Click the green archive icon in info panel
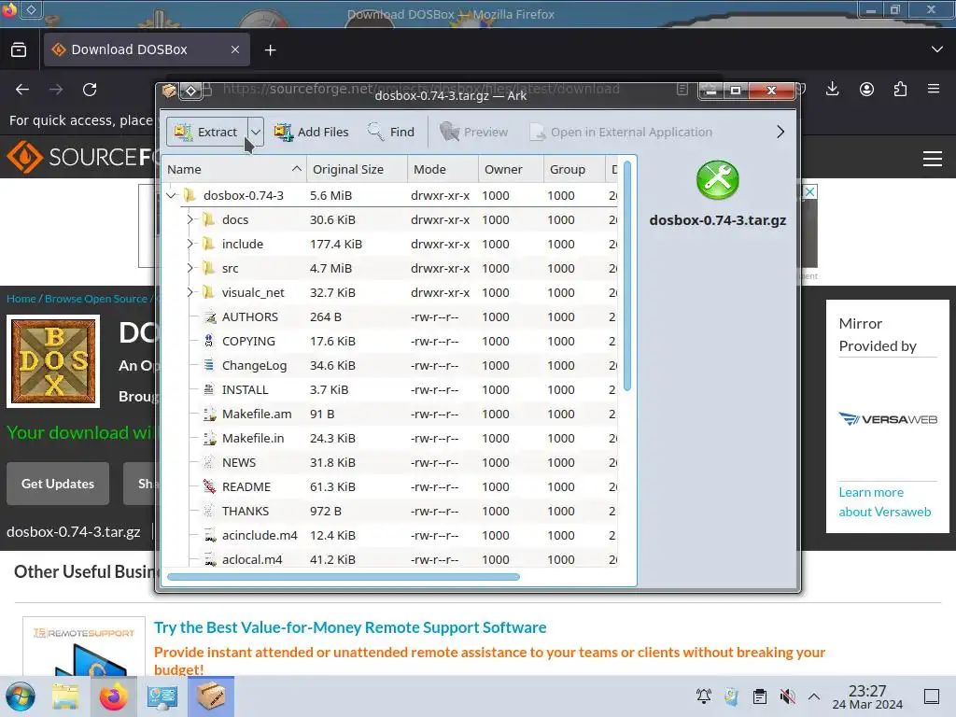Viewport: 956px width, 717px height. [718, 180]
